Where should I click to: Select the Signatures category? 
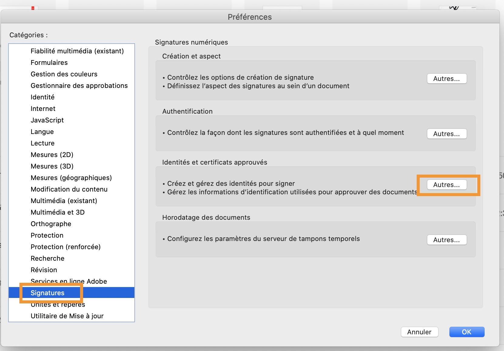coord(47,293)
